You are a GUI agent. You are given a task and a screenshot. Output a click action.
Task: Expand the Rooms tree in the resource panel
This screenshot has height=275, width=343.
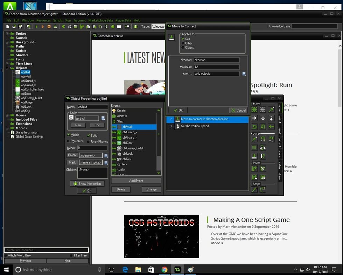click(x=8, y=115)
